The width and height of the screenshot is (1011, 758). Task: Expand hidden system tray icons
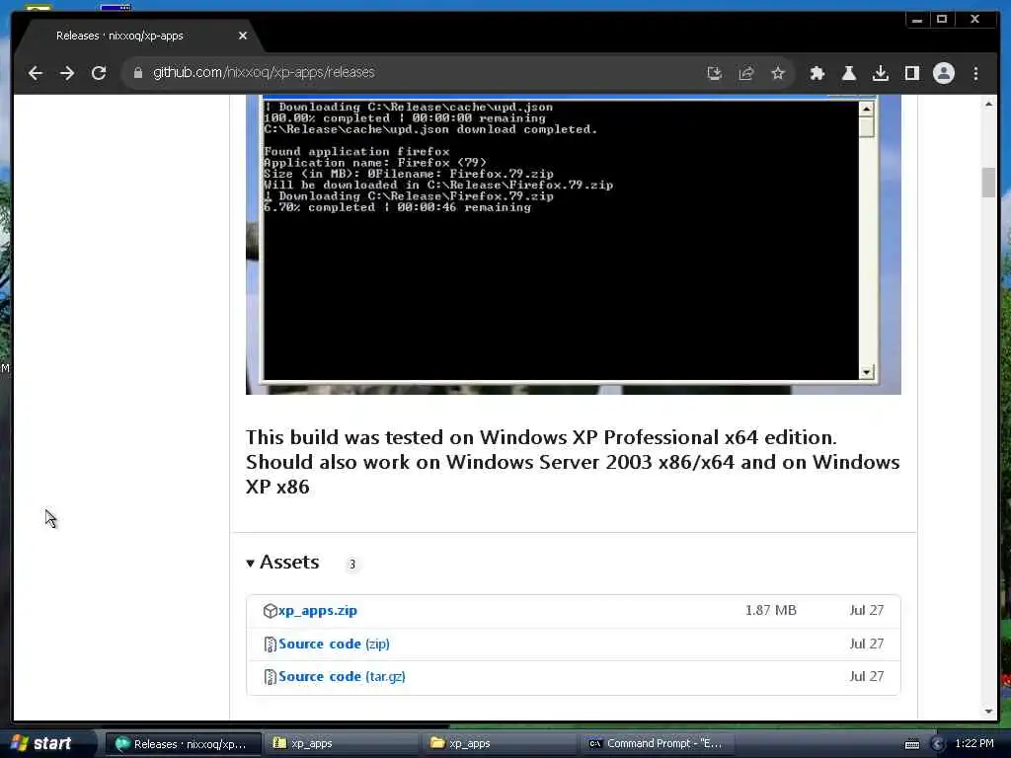pos(938,744)
